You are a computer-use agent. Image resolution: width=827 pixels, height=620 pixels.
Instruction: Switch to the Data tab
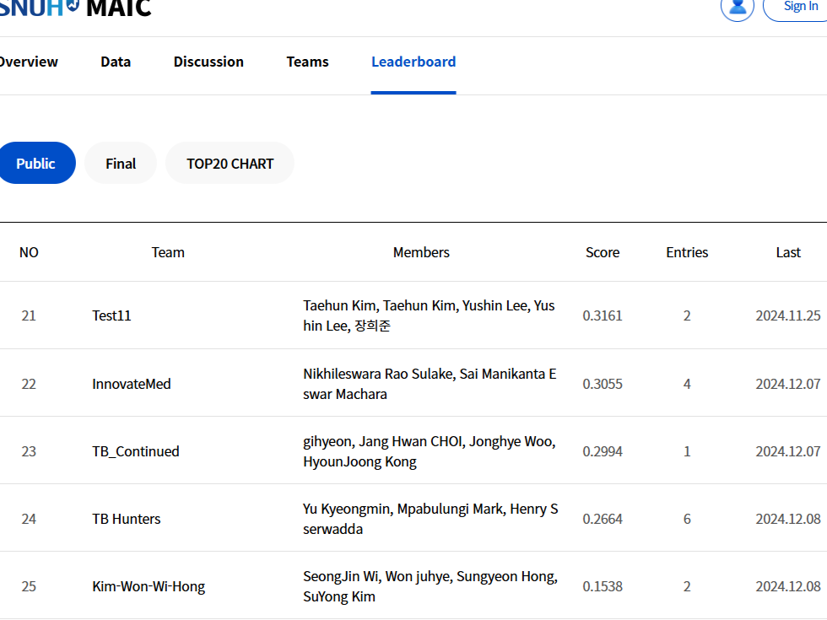click(x=116, y=62)
